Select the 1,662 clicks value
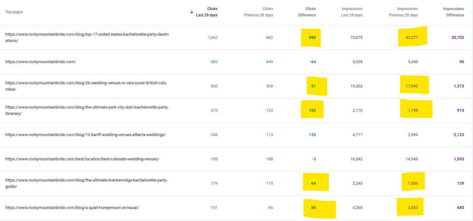 click(x=212, y=38)
